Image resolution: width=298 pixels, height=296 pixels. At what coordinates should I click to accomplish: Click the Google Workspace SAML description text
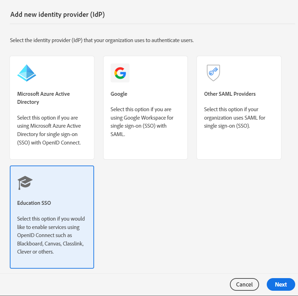tap(142, 122)
